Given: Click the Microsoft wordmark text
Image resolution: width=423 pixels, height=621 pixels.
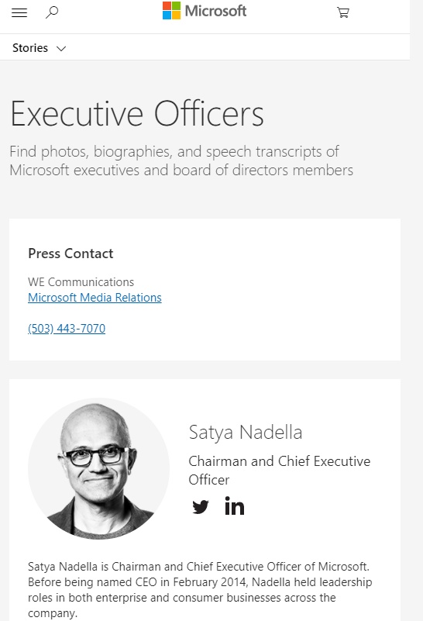Looking at the screenshot, I should [x=215, y=11].
